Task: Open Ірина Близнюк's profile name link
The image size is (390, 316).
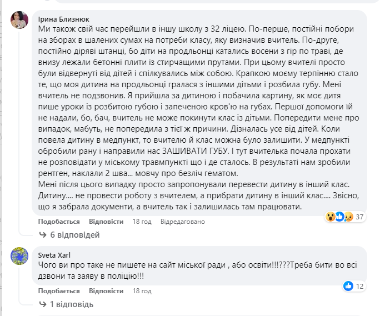Action: coord(64,18)
